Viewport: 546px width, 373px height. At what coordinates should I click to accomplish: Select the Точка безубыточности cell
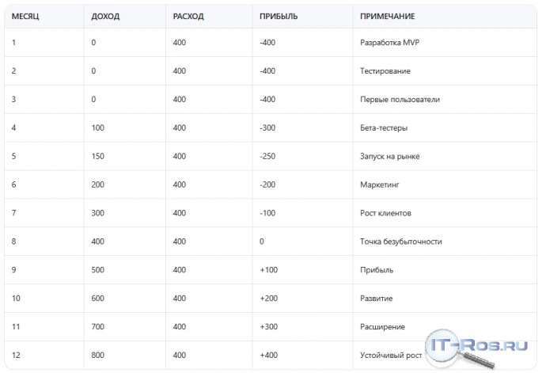(400, 242)
